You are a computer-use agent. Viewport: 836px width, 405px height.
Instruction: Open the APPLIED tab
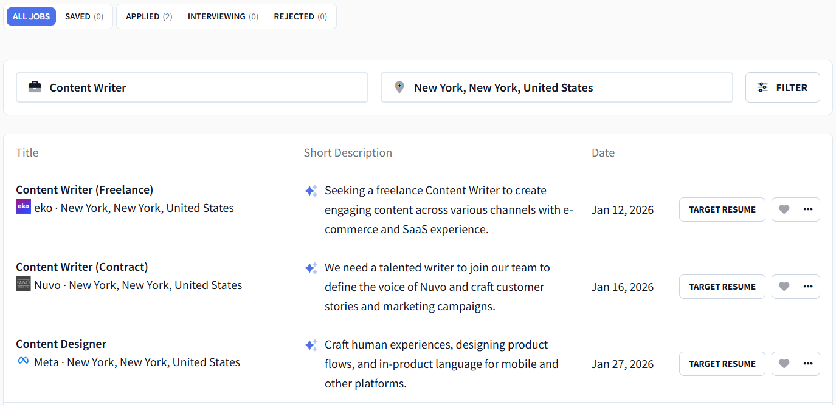pyautogui.click(x=149, y=16)
